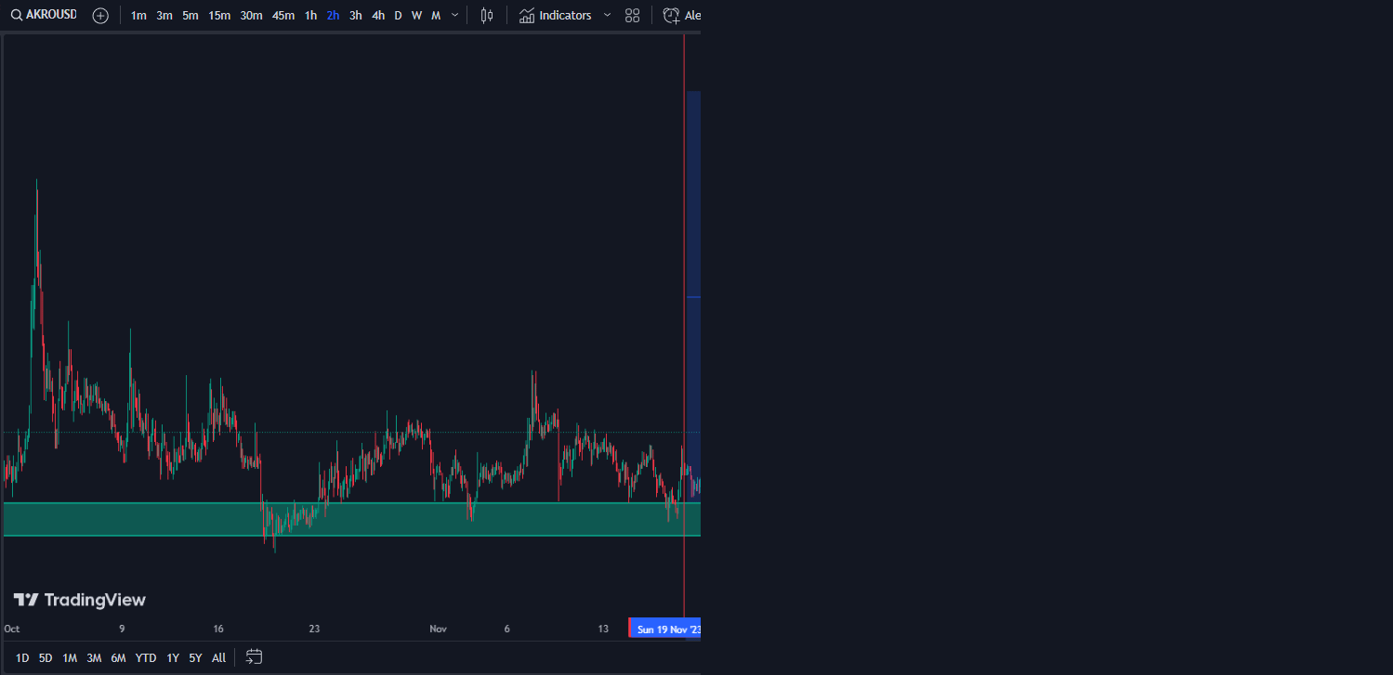Set date range to 5Y
Viewport: 1393px width, 675px height.
(195, 658)
